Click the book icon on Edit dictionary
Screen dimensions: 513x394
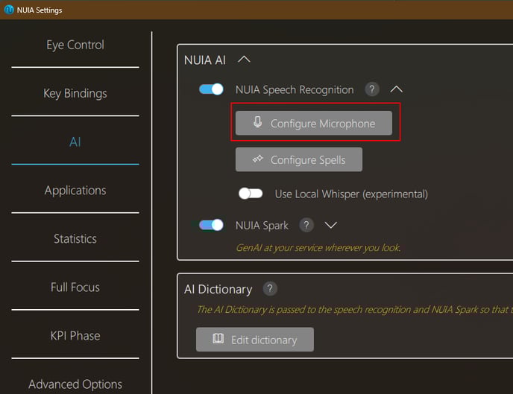coord(218,338)
